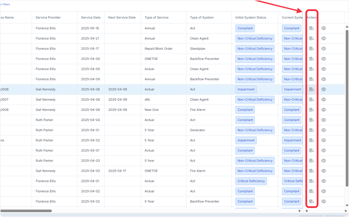The image size is (349, 217).
Task: Click eye icon in highlighted Gail Kennedy Impairment row
Action: pyautogui.click(x=324, y=89)
